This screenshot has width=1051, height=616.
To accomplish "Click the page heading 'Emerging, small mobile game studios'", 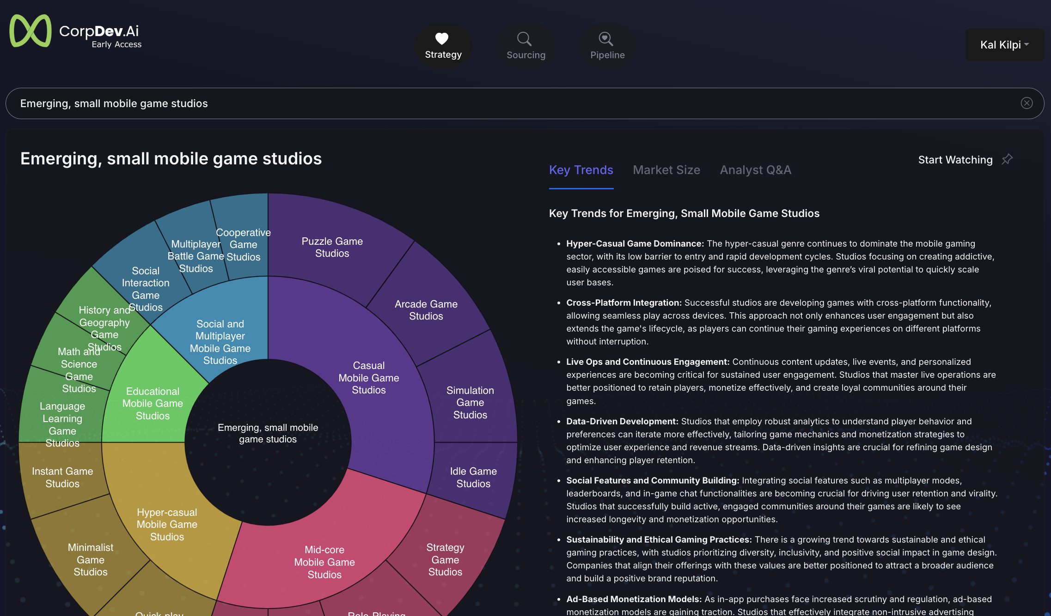I will 171,158.
